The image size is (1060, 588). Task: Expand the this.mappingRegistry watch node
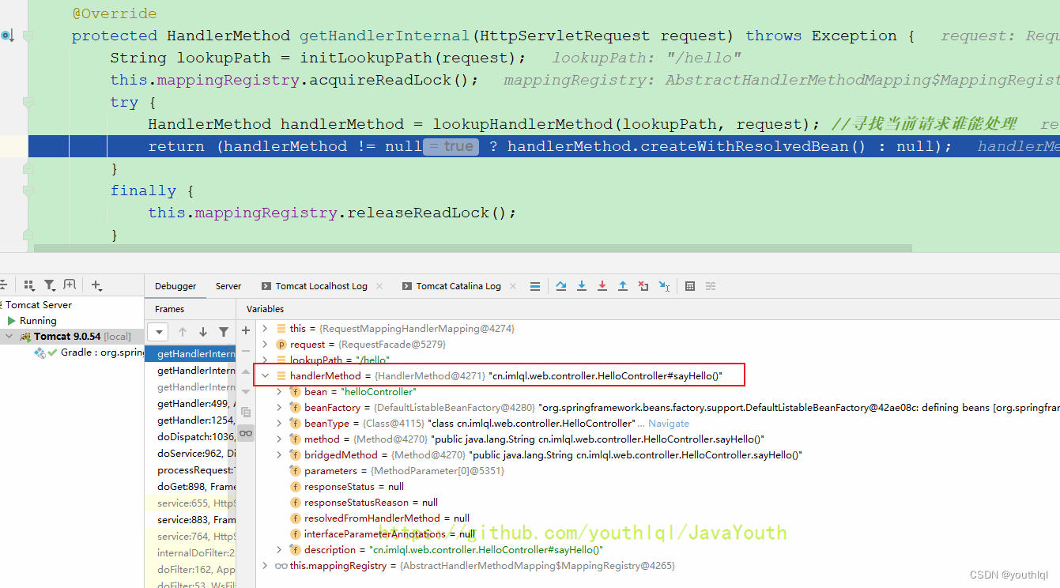266,565
